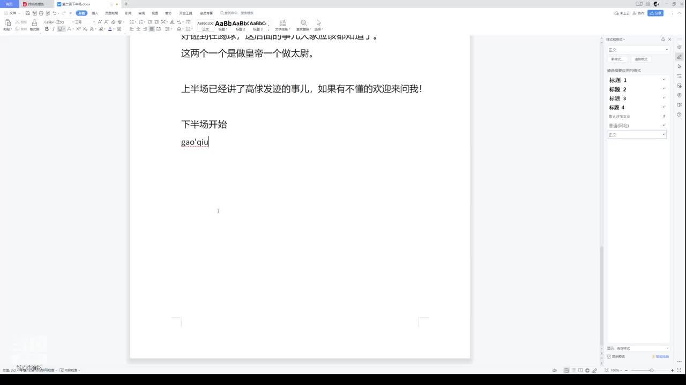Viewport: 686px width, 385px height.
Task: Apply the 标题 1 gallery style
Action: (223, 25)
